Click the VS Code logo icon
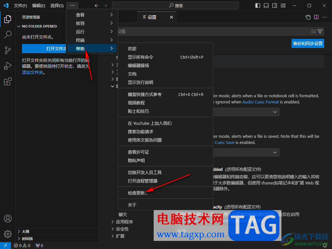The width and height of the screenshot is (332, 249). [6, 6]
